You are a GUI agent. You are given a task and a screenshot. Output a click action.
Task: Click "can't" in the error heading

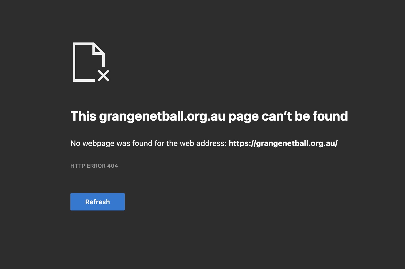277,116
